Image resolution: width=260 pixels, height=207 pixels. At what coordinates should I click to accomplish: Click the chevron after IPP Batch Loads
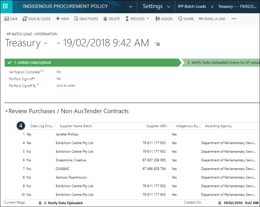(x=212, y=7)
